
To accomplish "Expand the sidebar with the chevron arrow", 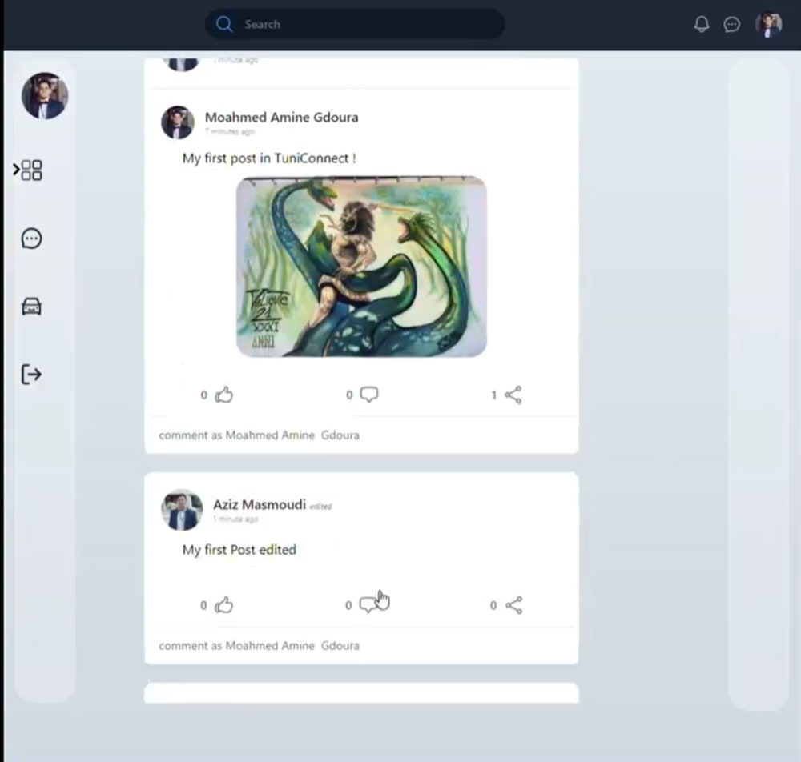I will pos(16,170).
